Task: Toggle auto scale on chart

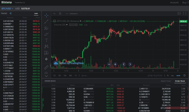Action: 178,76
